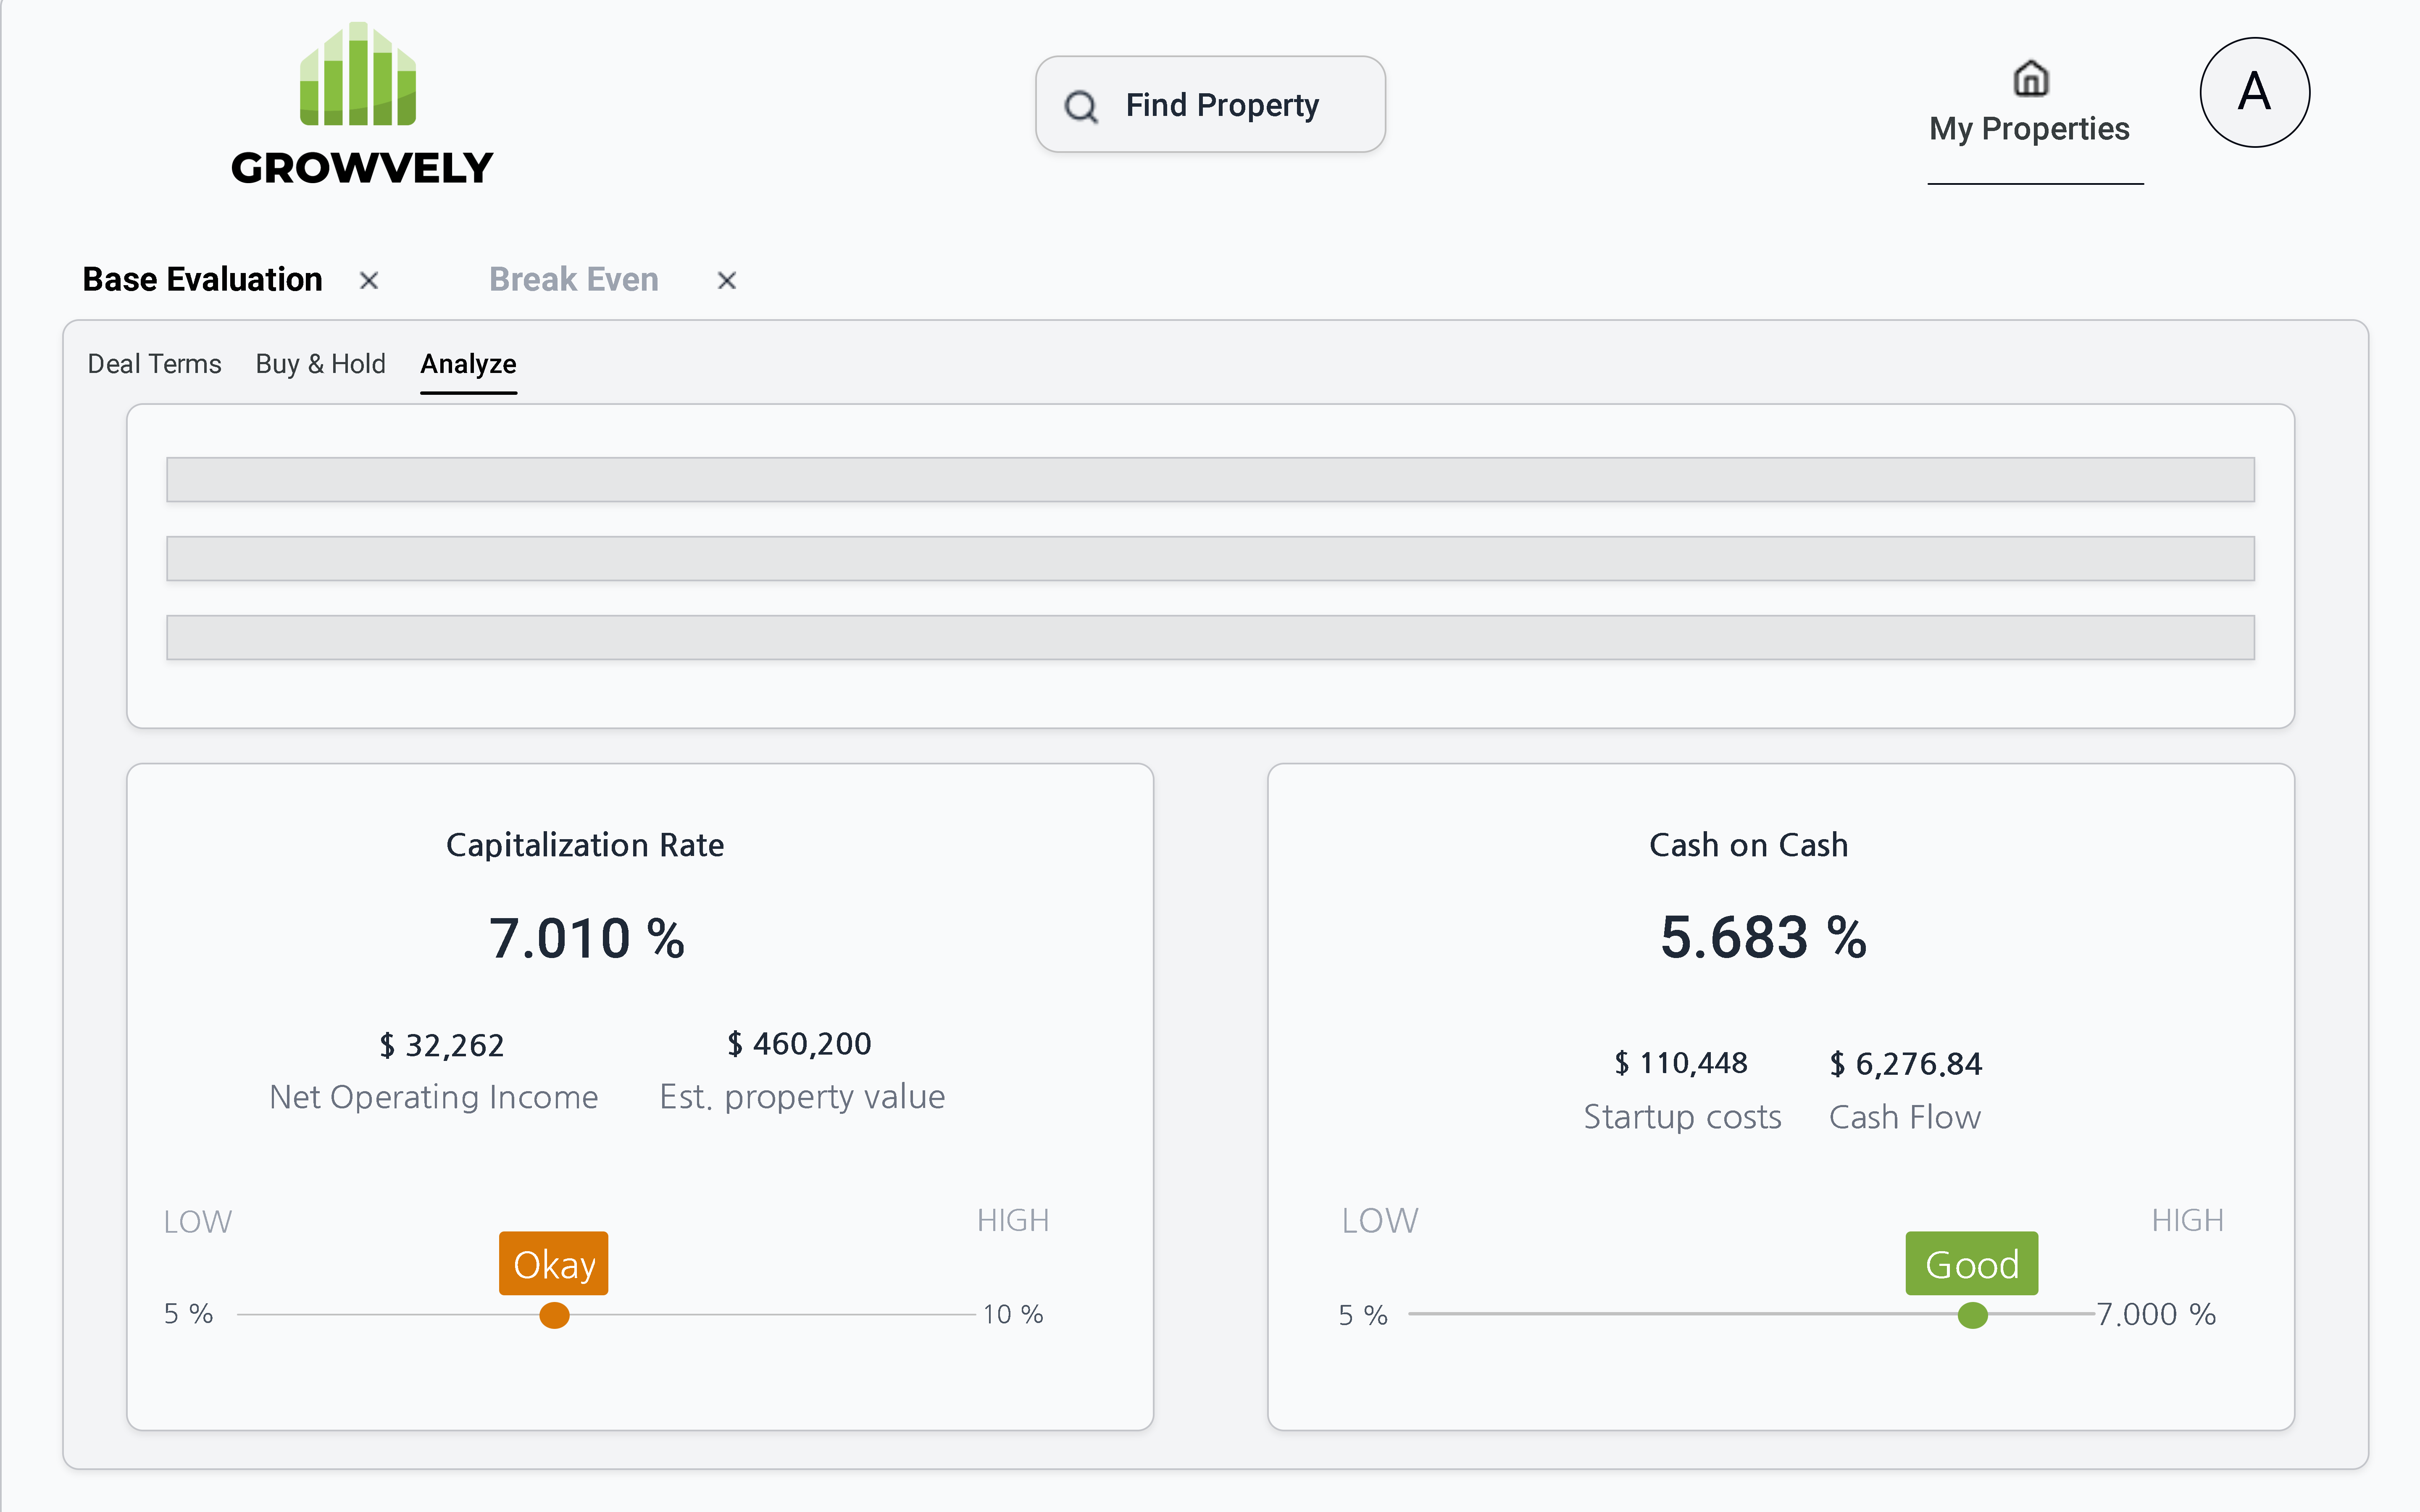Close the Break Even tab
Screen dimensions: 2420x1512
[x=727, y=281]
